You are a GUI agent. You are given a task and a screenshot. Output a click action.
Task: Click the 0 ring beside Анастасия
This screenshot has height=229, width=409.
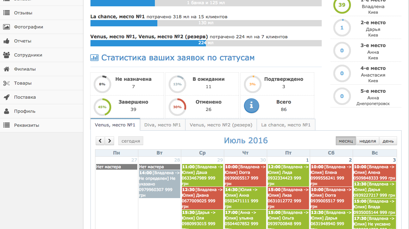click(342, 73)
